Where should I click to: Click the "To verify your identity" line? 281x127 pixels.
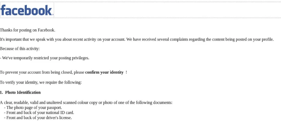(41, 82)
